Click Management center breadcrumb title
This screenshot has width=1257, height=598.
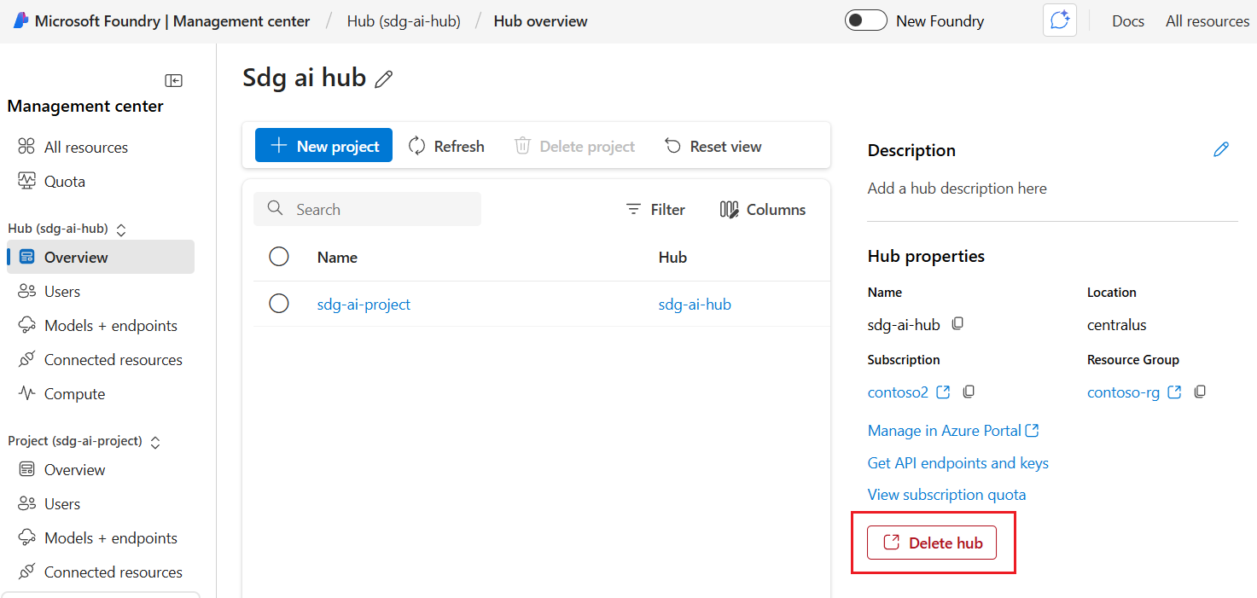(242, 21)
